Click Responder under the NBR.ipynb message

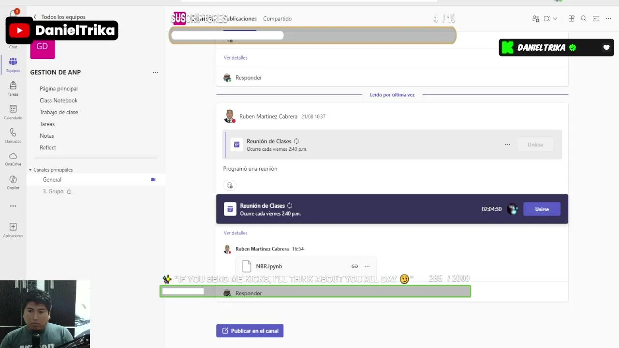249,293
